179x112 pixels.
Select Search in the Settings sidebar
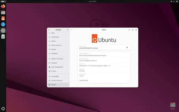[x=58, y=41]
